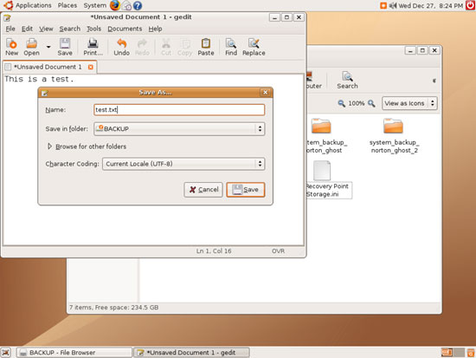Open the Documents menu in gedit
The width and height of the screenshot is (476, 358).
(x=125, y=29)
